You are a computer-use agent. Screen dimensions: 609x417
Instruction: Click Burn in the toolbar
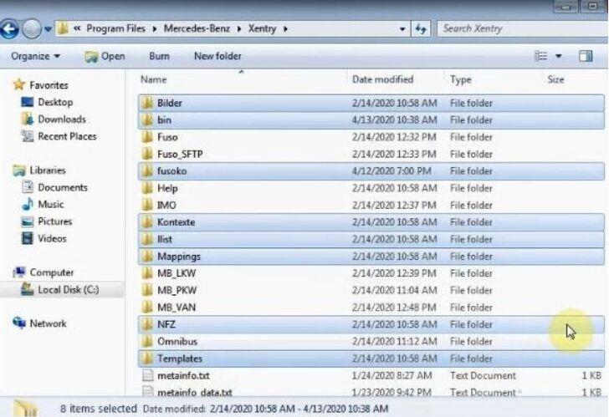pos(159,56)
